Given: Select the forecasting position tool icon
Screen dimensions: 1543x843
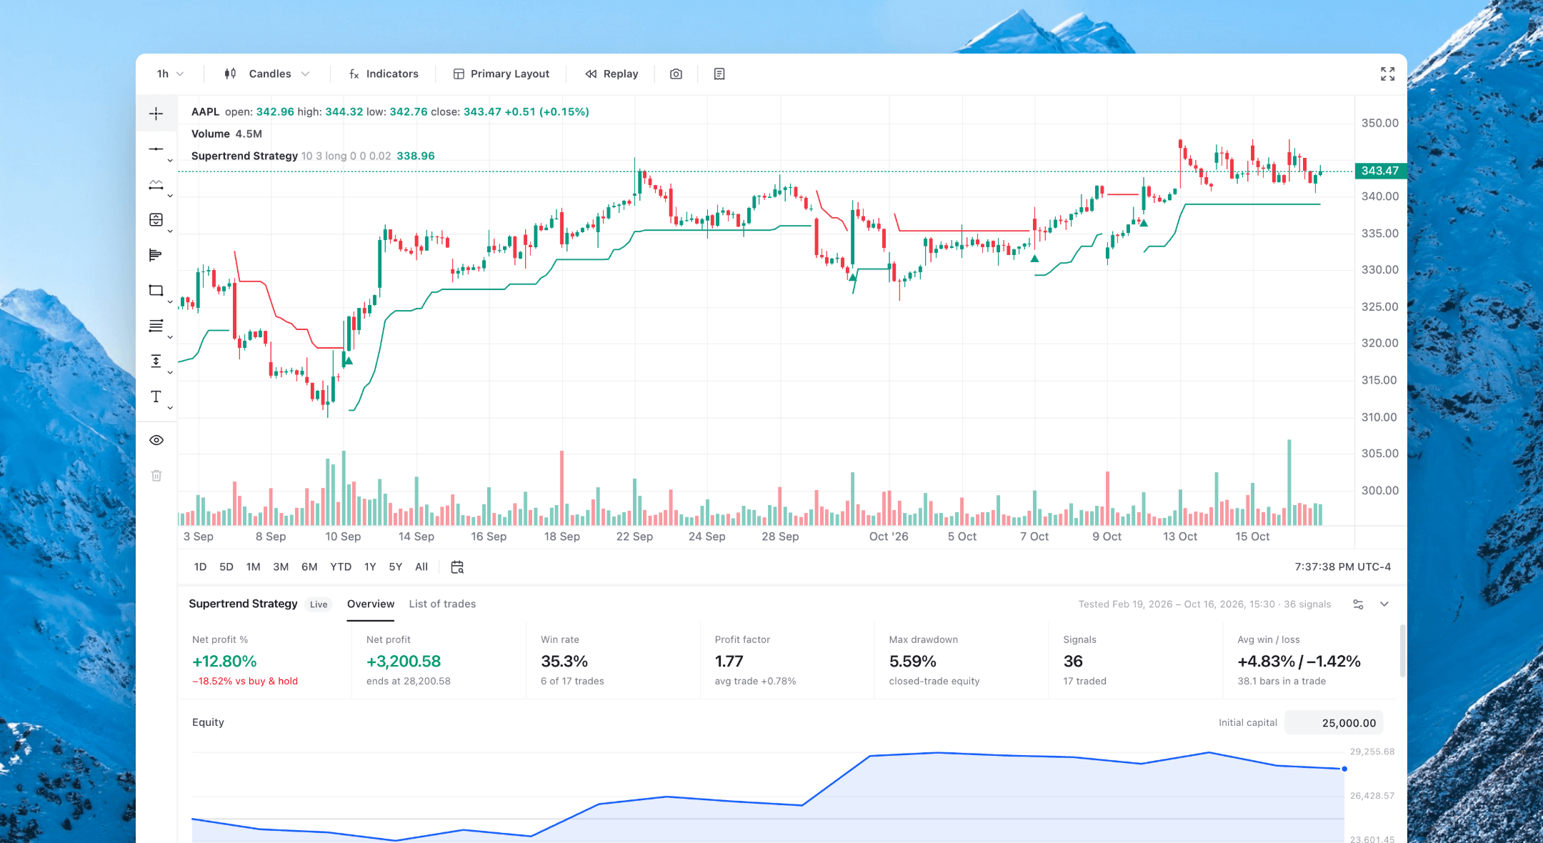Looking at the screenshot, I should tap(156, 219).
